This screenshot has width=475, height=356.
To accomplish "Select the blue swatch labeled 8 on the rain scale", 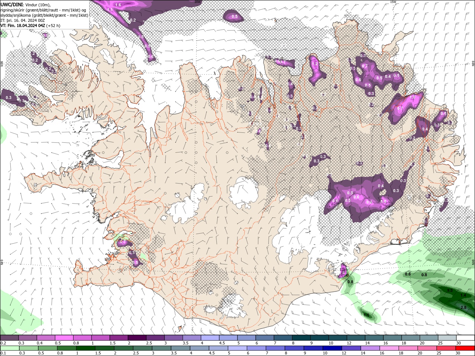I will tap(295, 348).
